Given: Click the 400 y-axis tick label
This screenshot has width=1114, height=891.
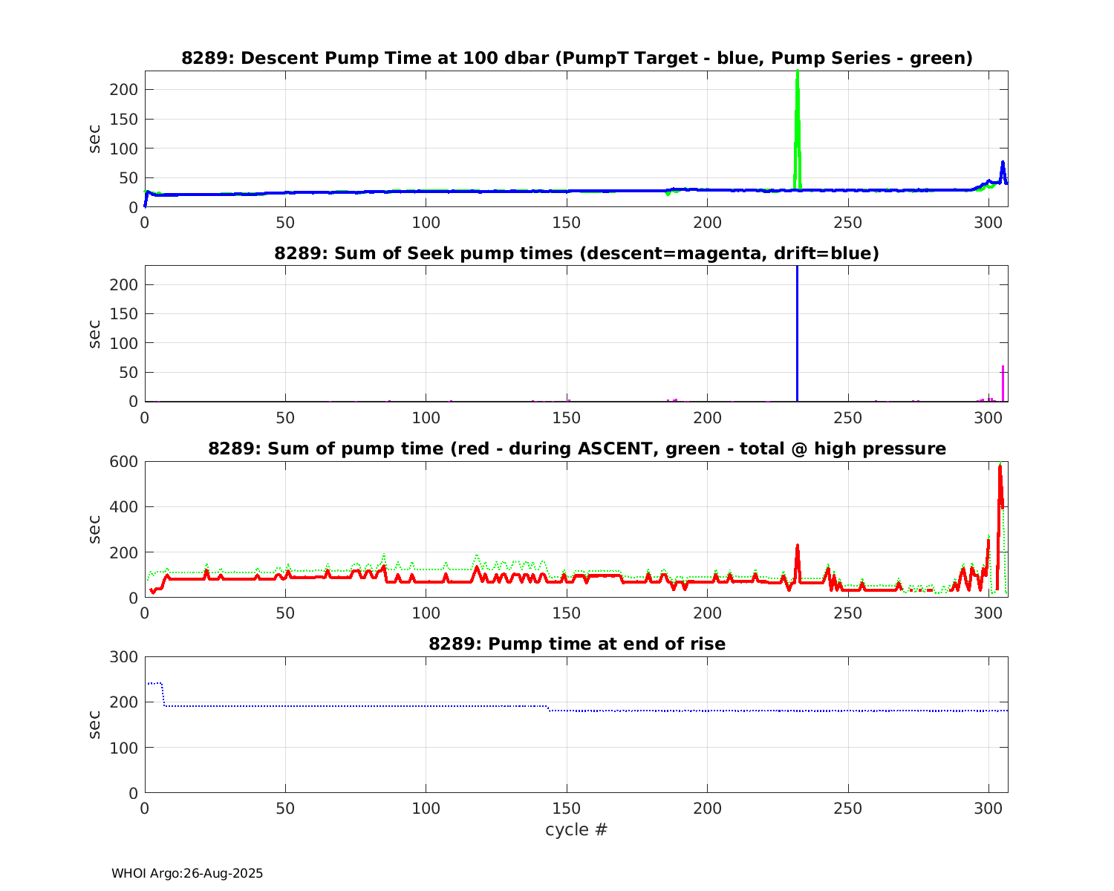Looking at the screenshot, I should pos(123,507).
